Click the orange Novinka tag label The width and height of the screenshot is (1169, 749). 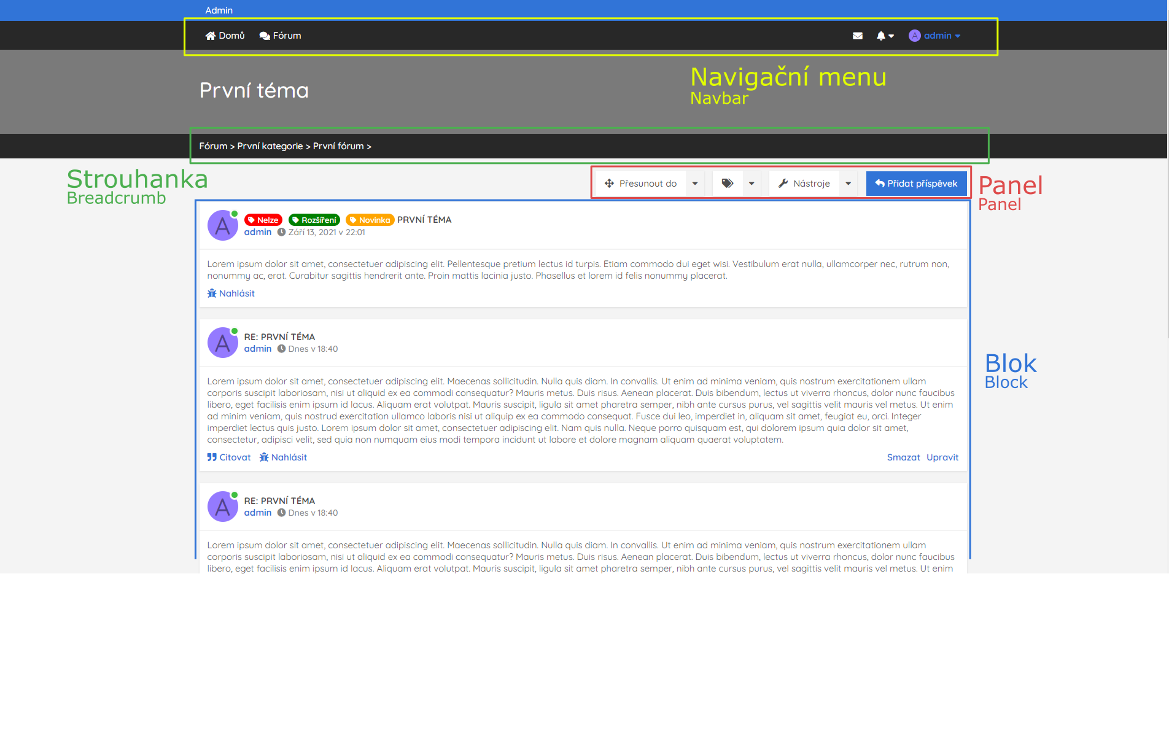coord(370,220)
